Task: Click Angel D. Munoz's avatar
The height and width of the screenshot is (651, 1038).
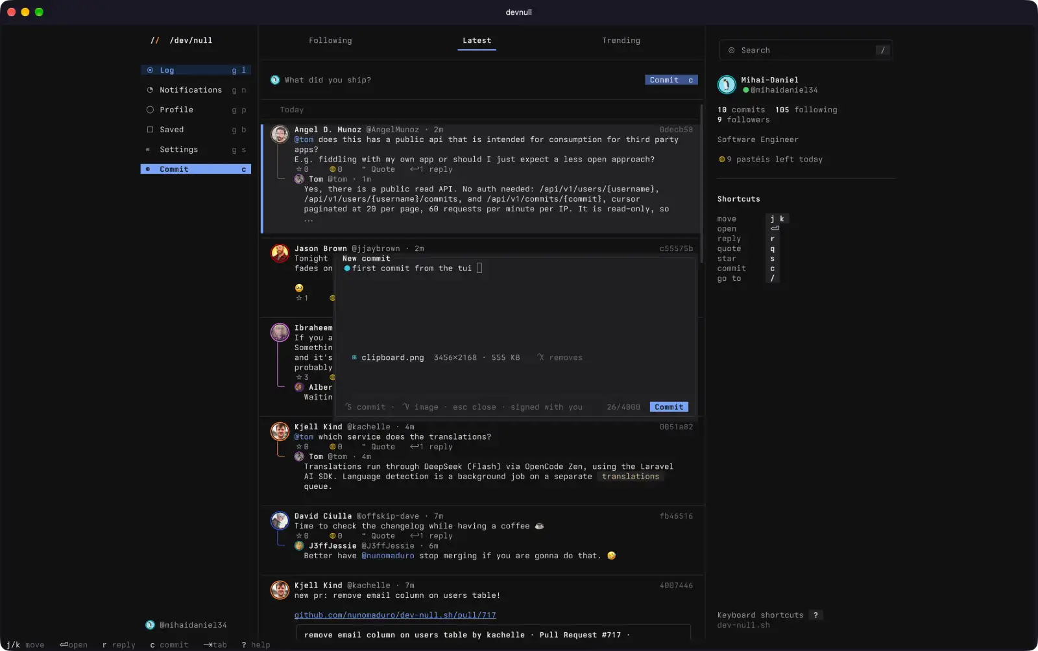Action: tap(280, 134)
